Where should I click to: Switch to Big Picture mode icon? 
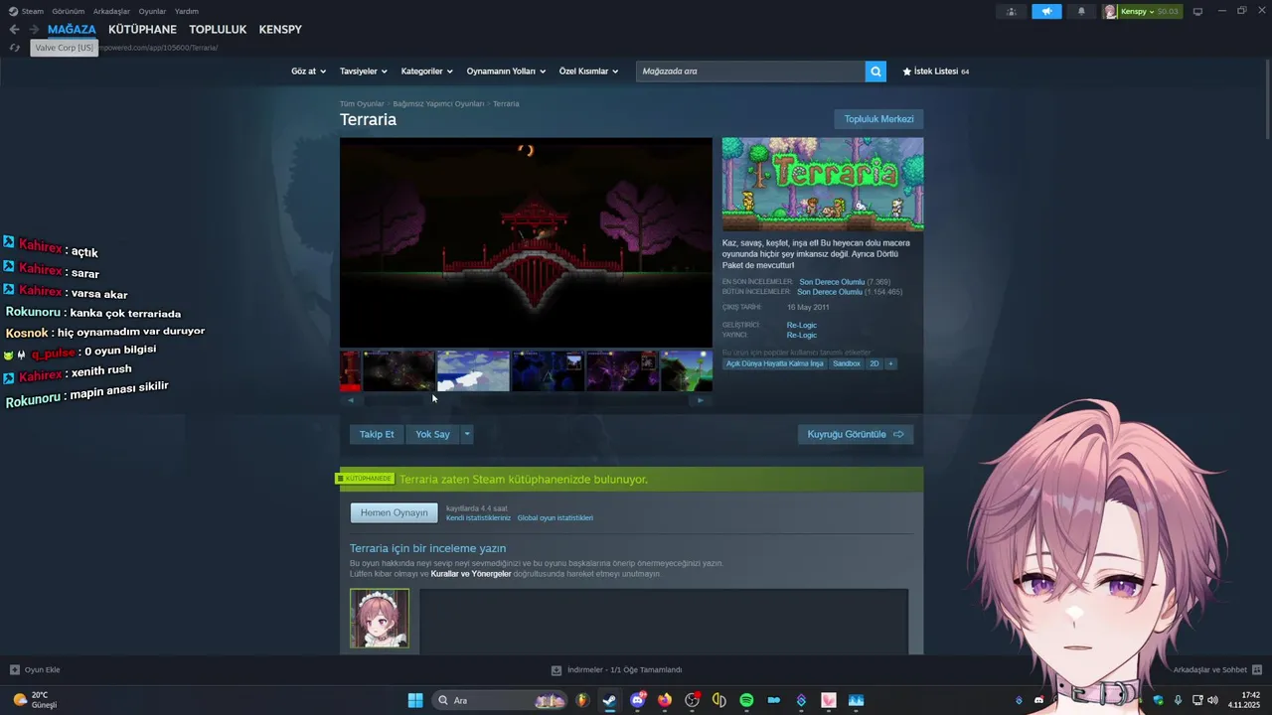pyautogui.click(x=1197, y=12)
